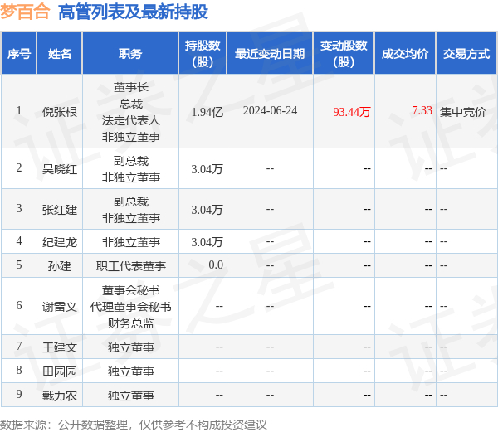The image size is (498, 432).
Task: Select the 变动股数(股) column header
Action: click(344, 53)
